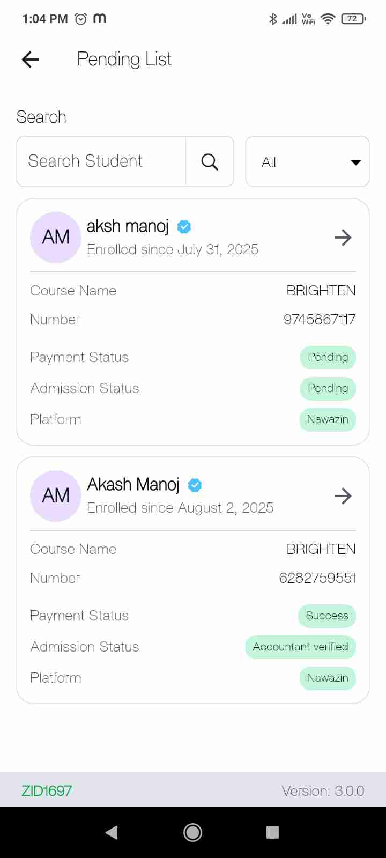This screenshot has height=858, width=386.
Task: Tap phone number 9745867117
Action: [x=320, y=320]
